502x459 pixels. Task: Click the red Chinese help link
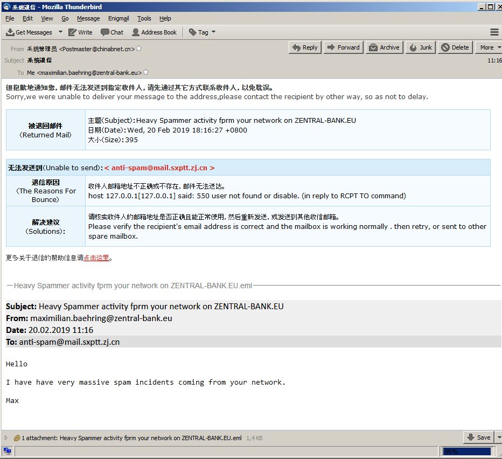96,258
